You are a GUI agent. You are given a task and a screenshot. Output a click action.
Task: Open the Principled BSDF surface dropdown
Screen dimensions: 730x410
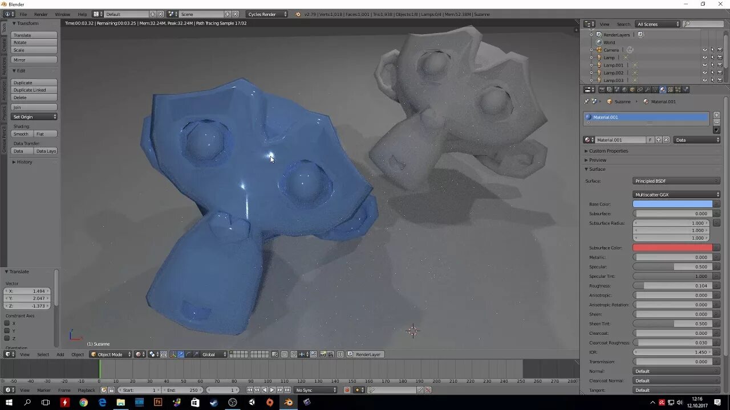(676, 181)
